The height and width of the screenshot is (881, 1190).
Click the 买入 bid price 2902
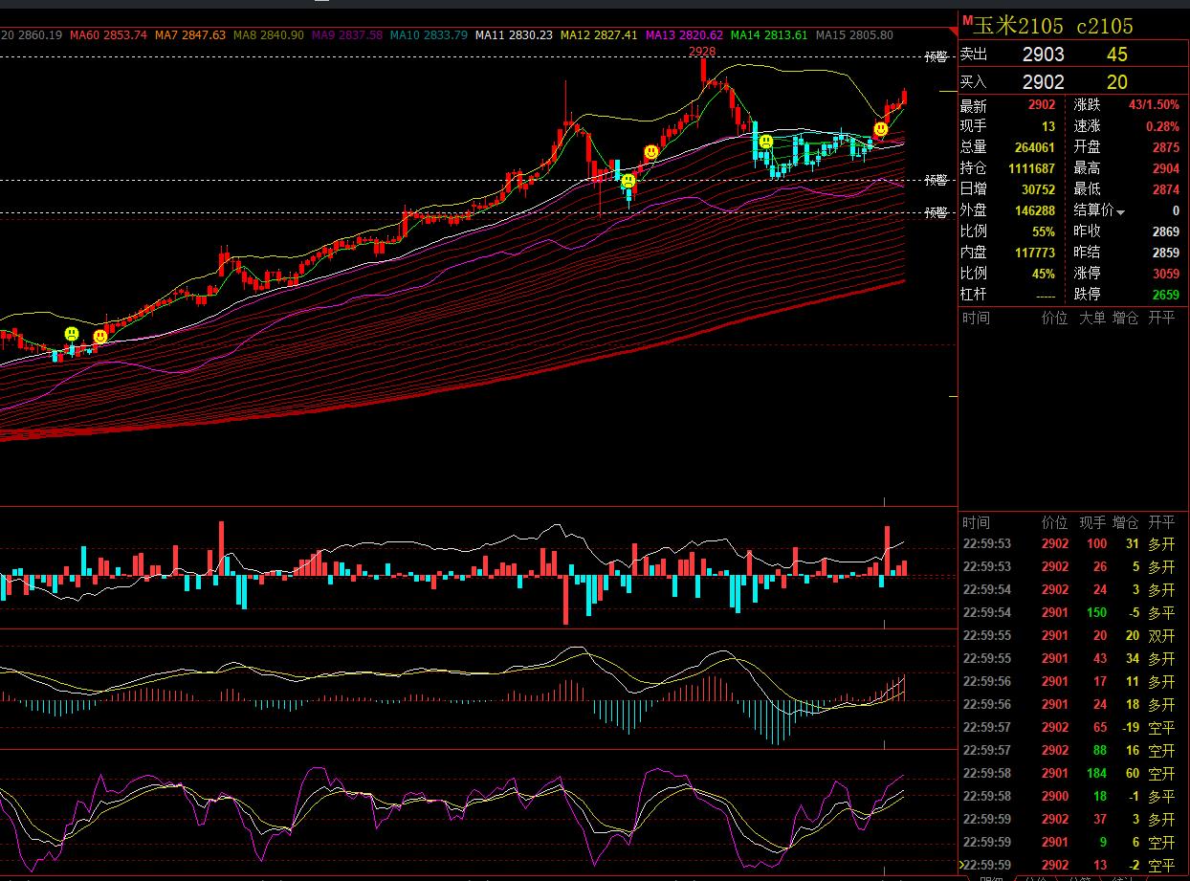(1043, 82)
